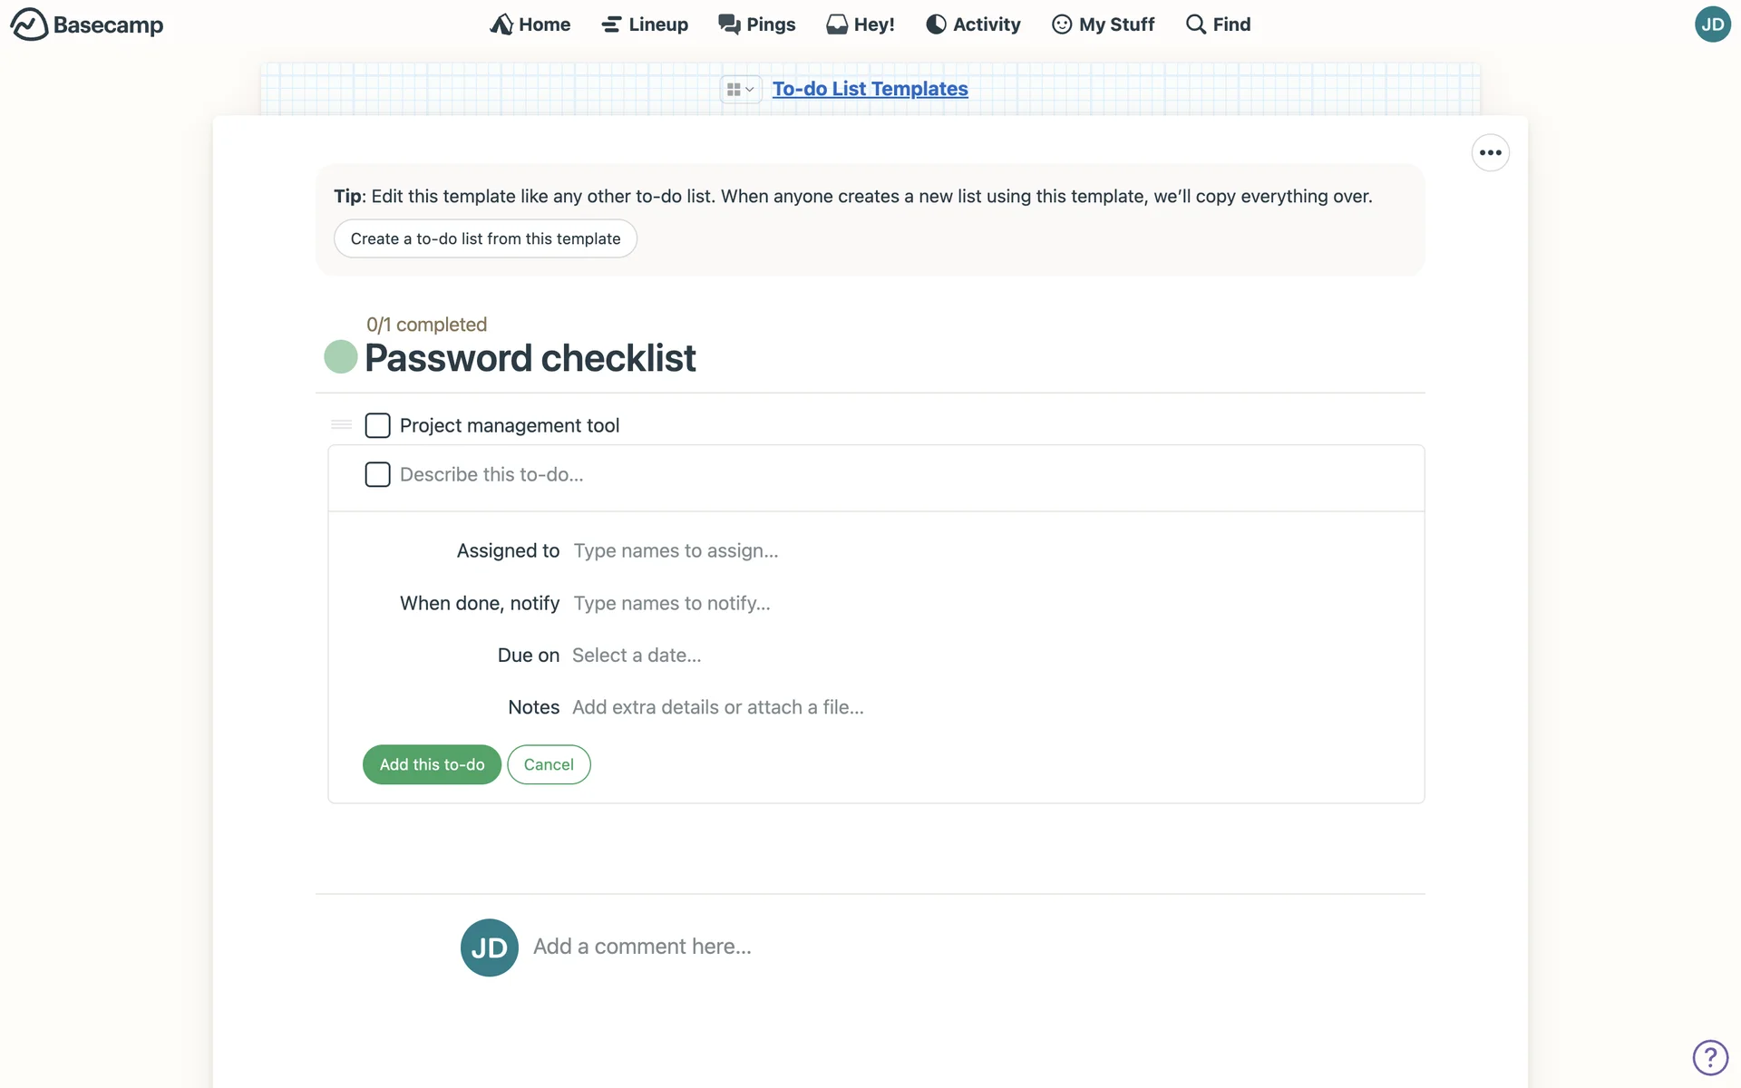This screenshot has width=1741, height=1088.
Task: Cancel adding the new to-do
Action: pyautogui.click(x=549, y=764)
